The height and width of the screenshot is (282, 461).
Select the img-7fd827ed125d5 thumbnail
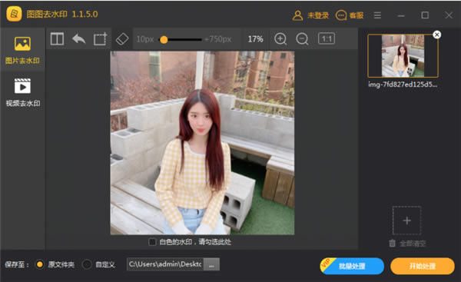click(x=403, y=55)
